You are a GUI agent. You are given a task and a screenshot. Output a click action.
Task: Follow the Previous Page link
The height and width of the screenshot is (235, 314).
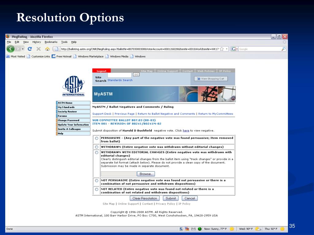tap(124, 114)
